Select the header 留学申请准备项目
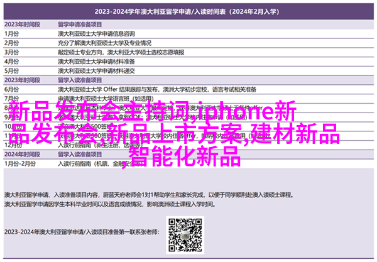 click(80, 25)
